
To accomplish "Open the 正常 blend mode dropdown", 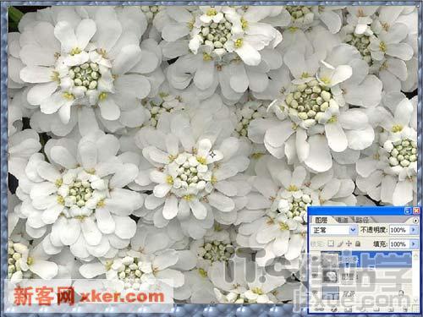I will click(353, 230).
